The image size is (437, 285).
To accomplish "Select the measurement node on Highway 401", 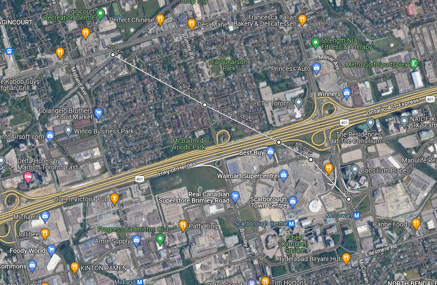I will 279,142.
